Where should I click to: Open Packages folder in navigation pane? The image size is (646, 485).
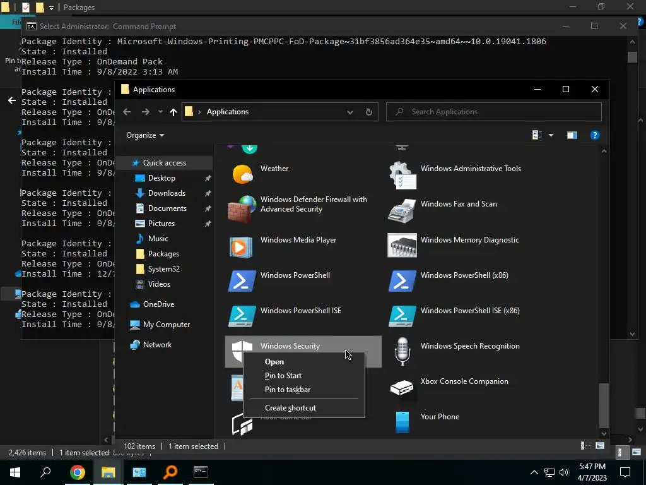[x=165, y=254]
